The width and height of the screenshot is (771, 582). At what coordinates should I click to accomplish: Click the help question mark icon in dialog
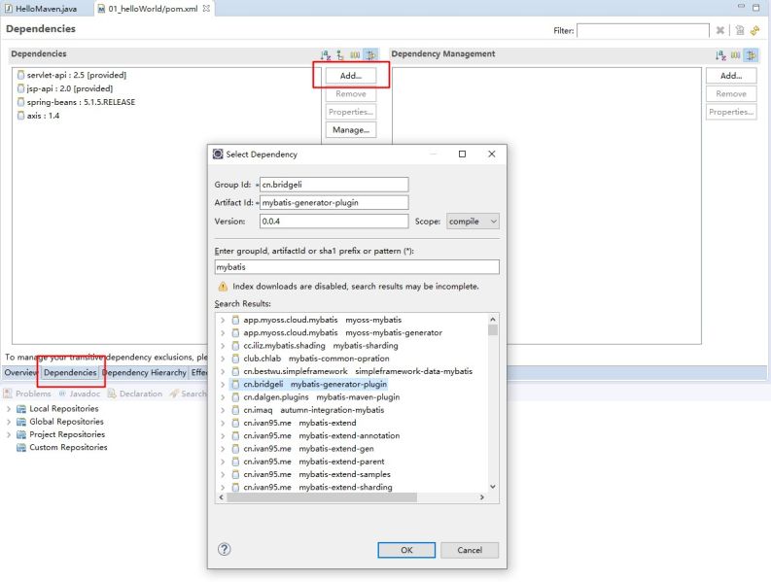click(225, 549)
